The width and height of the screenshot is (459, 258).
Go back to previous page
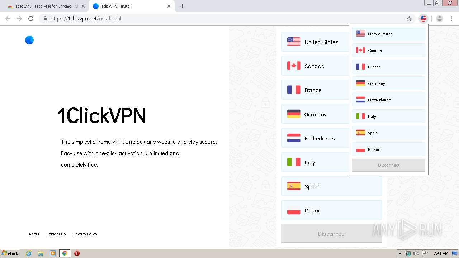(8, 19)
